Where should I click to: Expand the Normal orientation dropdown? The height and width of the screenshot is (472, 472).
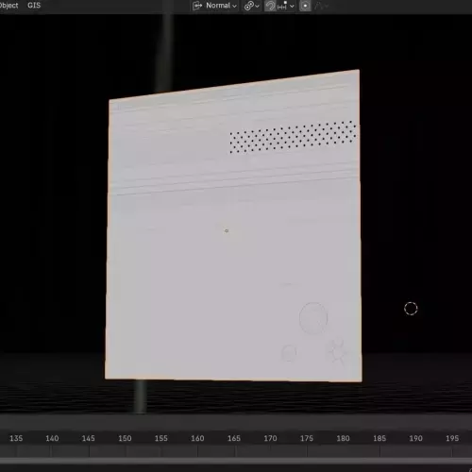pos(221,6)
